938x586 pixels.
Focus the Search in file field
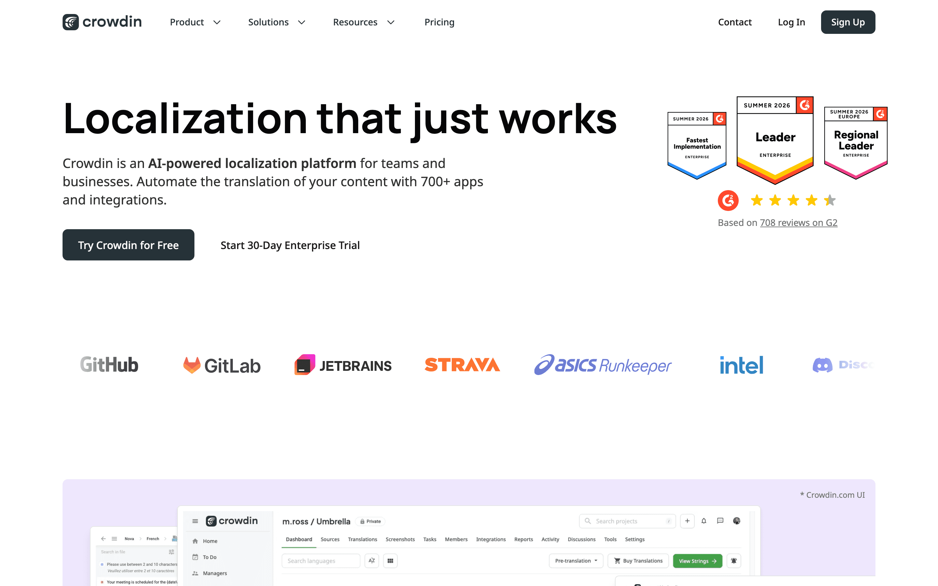(132, 552)
